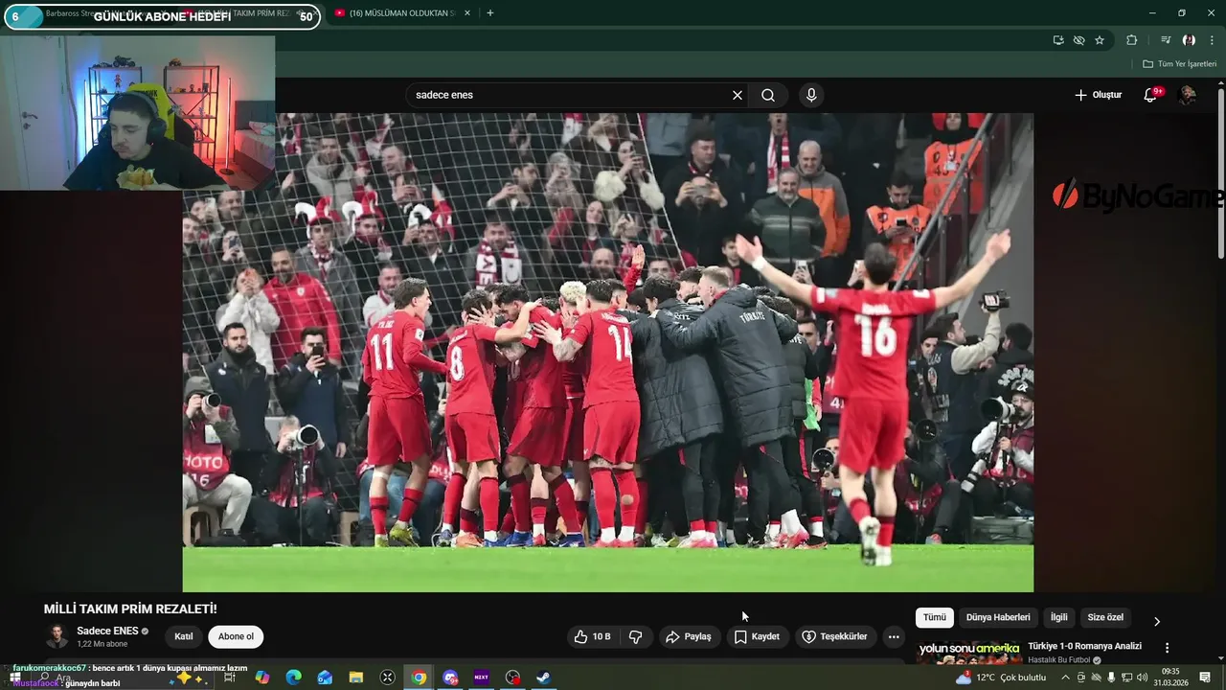The height and width of the screenshot is (690, 1226).
Task: Open OBS Studio from the taskbar
Action: [x=512, y=678]
